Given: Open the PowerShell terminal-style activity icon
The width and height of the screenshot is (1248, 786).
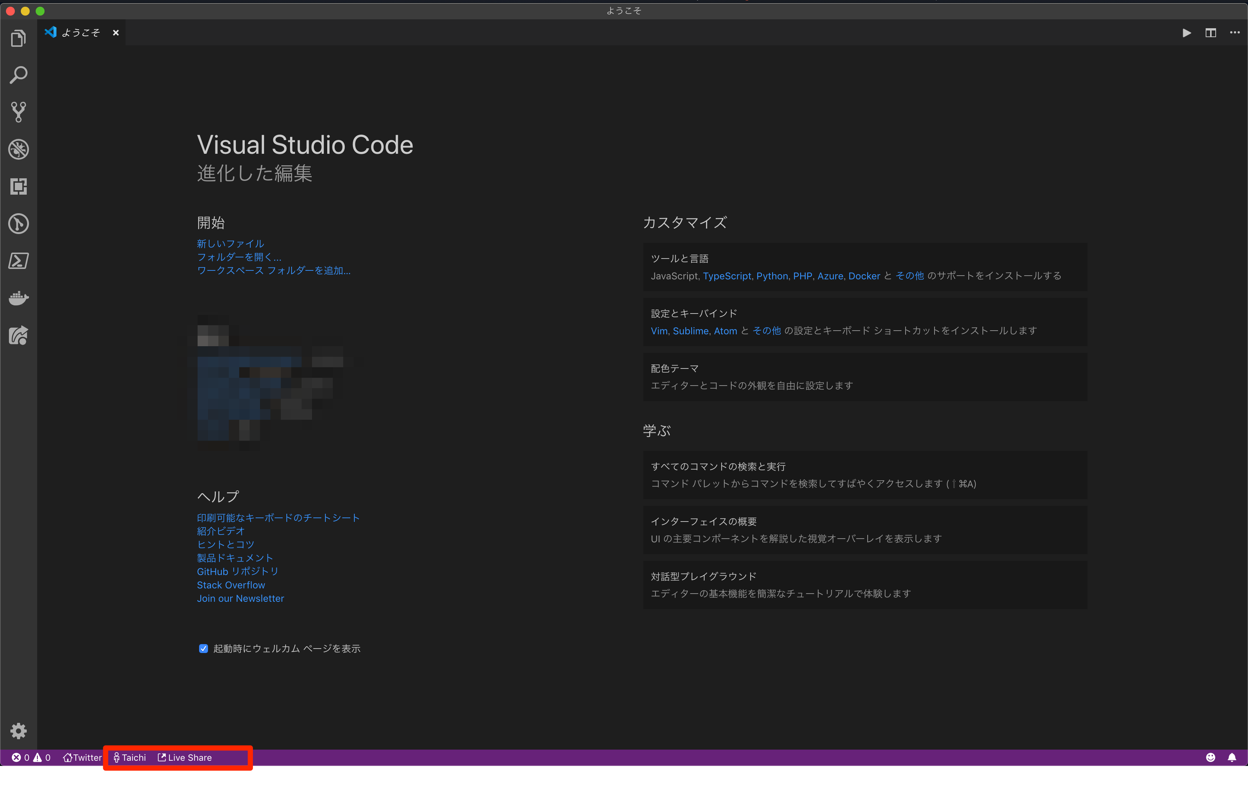Looking at the screenshot, I should [x=18, y=261].
